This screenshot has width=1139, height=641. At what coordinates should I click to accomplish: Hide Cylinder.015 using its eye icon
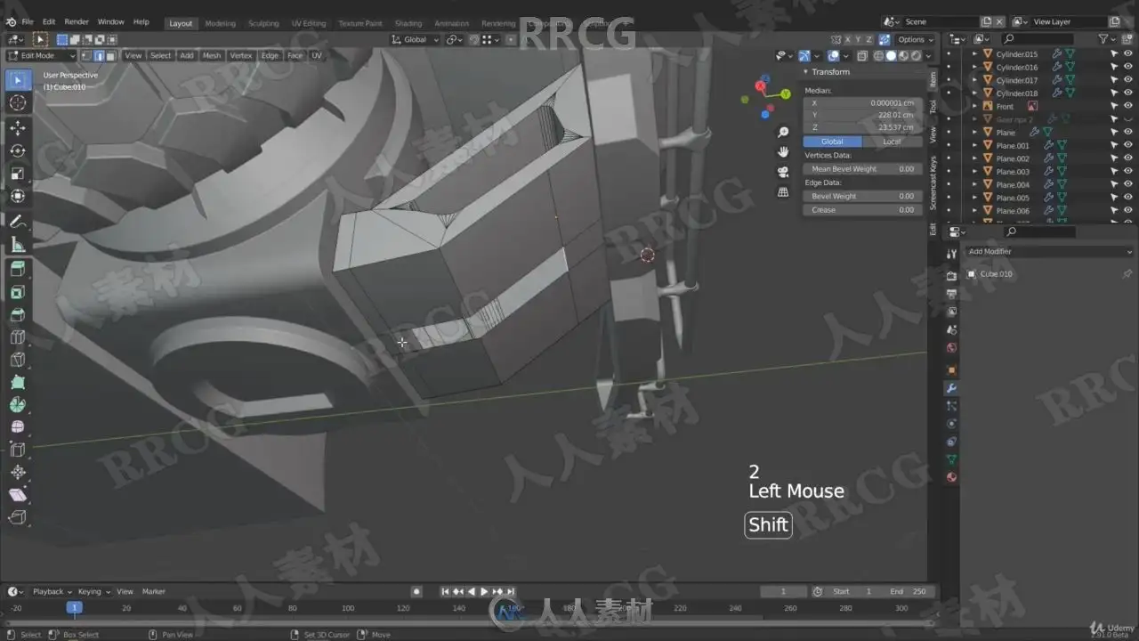1114,54
